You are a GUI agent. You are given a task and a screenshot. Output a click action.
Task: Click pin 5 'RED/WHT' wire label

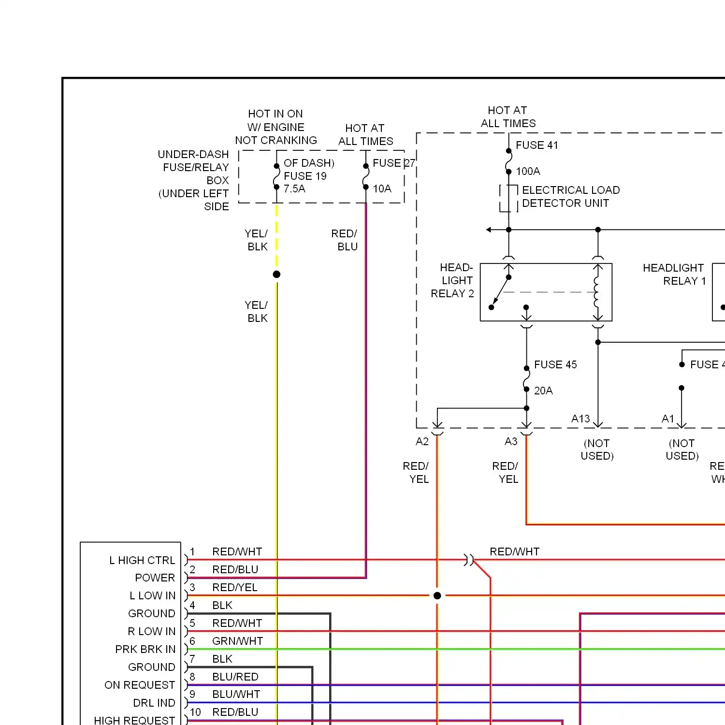click(237, 623)
